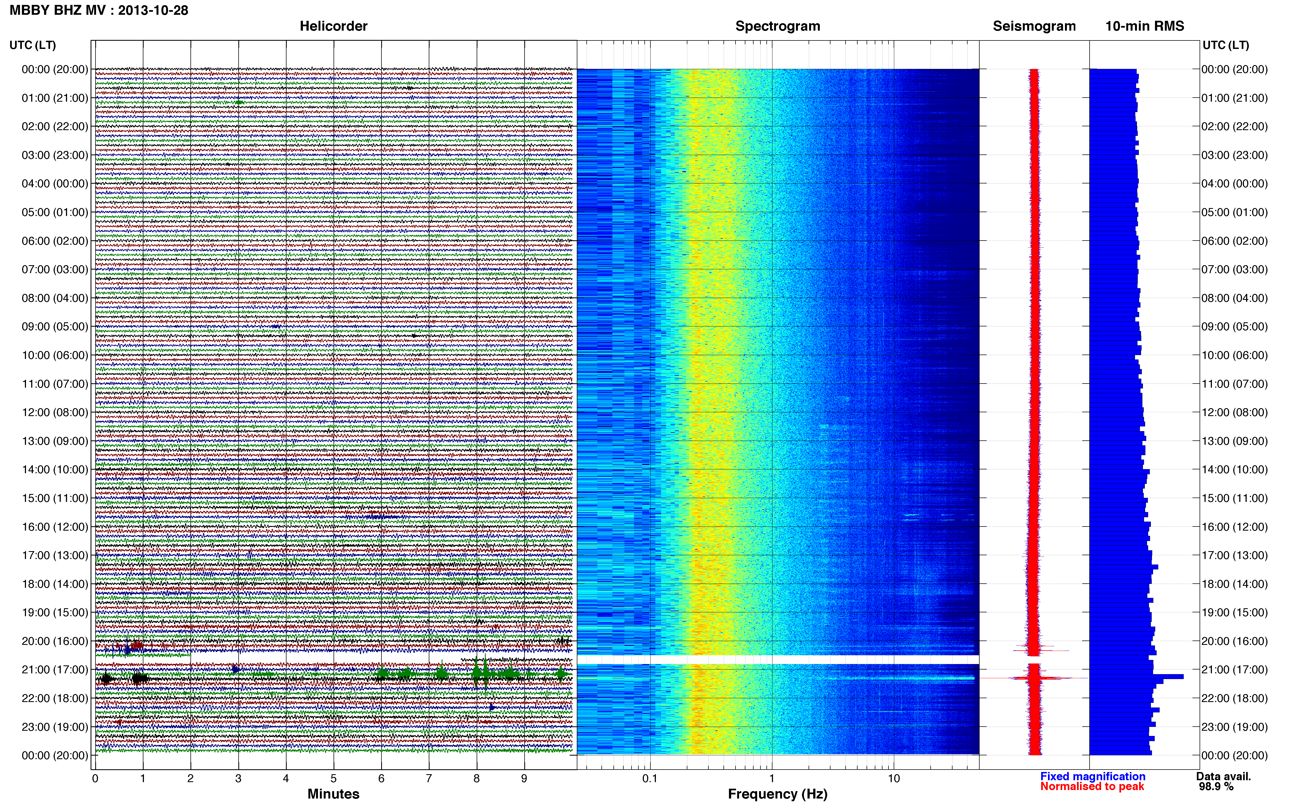
Task: Click the 'Helicorder' panel heading
Action: [x=334, y=26]
